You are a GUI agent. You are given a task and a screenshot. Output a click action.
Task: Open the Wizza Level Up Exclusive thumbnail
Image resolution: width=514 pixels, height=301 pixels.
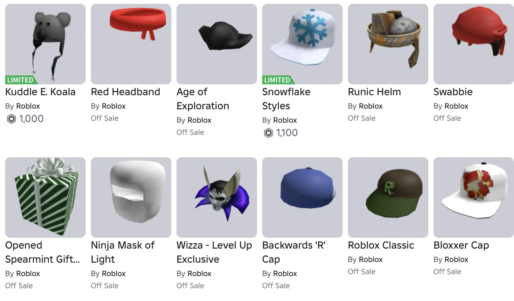[x=217, y=197]
